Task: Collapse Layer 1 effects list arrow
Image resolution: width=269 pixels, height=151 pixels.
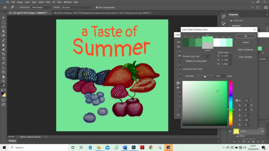Action: pyautogui.click(x=265, y=131)
